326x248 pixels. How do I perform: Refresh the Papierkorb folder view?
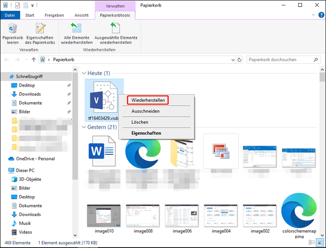(x=240, y=60)
